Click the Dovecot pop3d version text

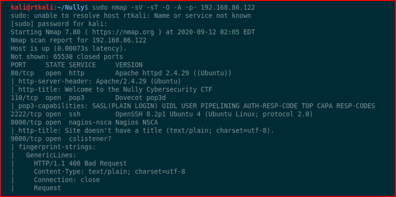141,98
